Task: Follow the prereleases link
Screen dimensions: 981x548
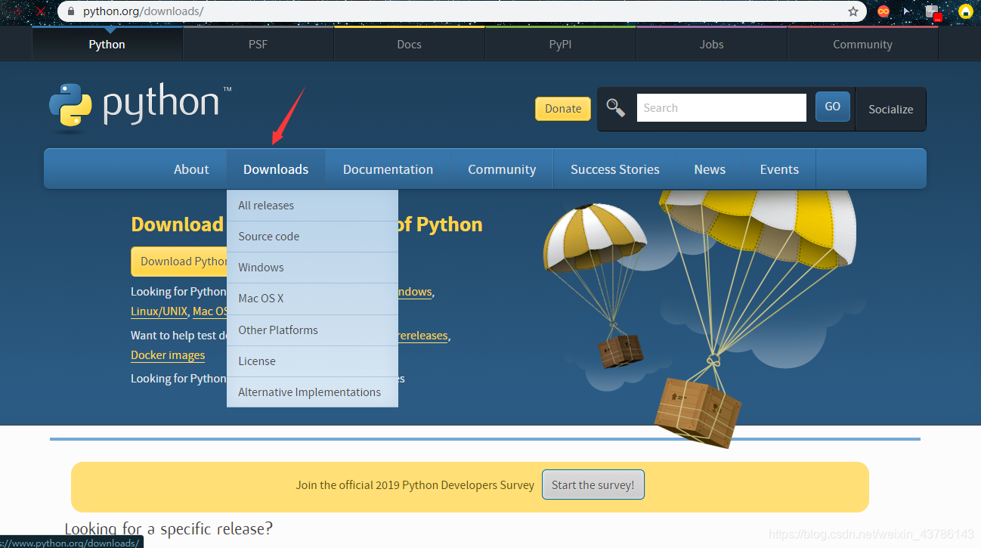Action: coord(423,336)
